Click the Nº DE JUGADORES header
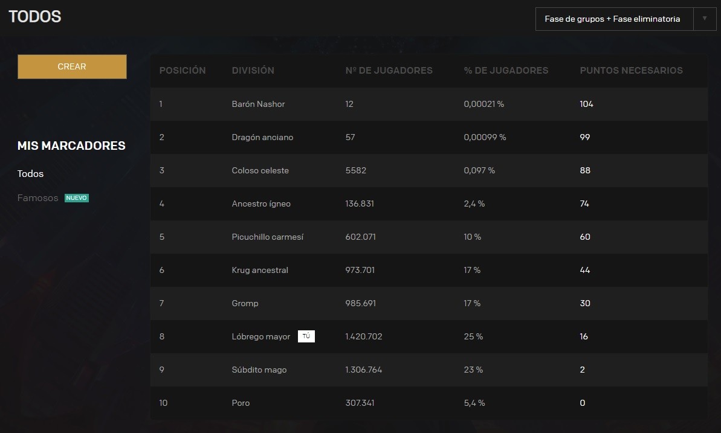The image size is (721, 433). pyautogui.click(x=389, y=71)
